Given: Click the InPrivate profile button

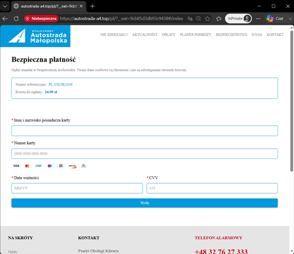Looking at the screenshot, I should pos(239,19).
